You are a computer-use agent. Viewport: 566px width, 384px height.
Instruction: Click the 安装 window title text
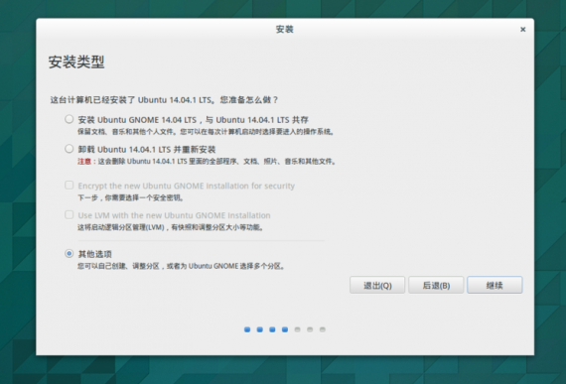[x=284, y=29]
